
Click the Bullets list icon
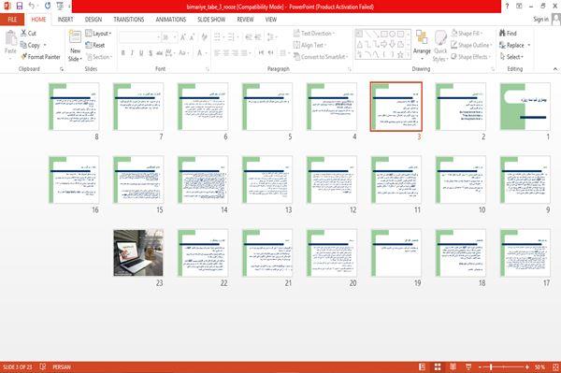tap(218, 36)
